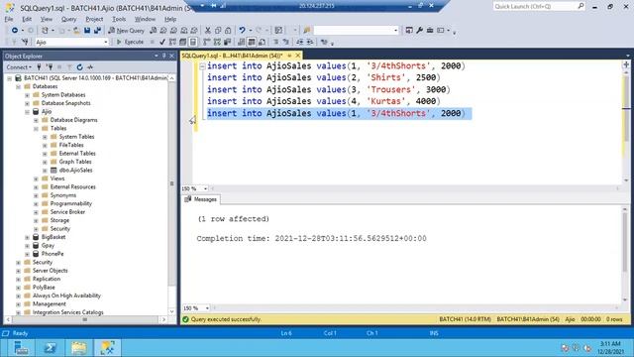Screen dimensions: 634x357
Task: Select the Always On High Availability folder
Action: pyautogui.click(x=66, y=296)
